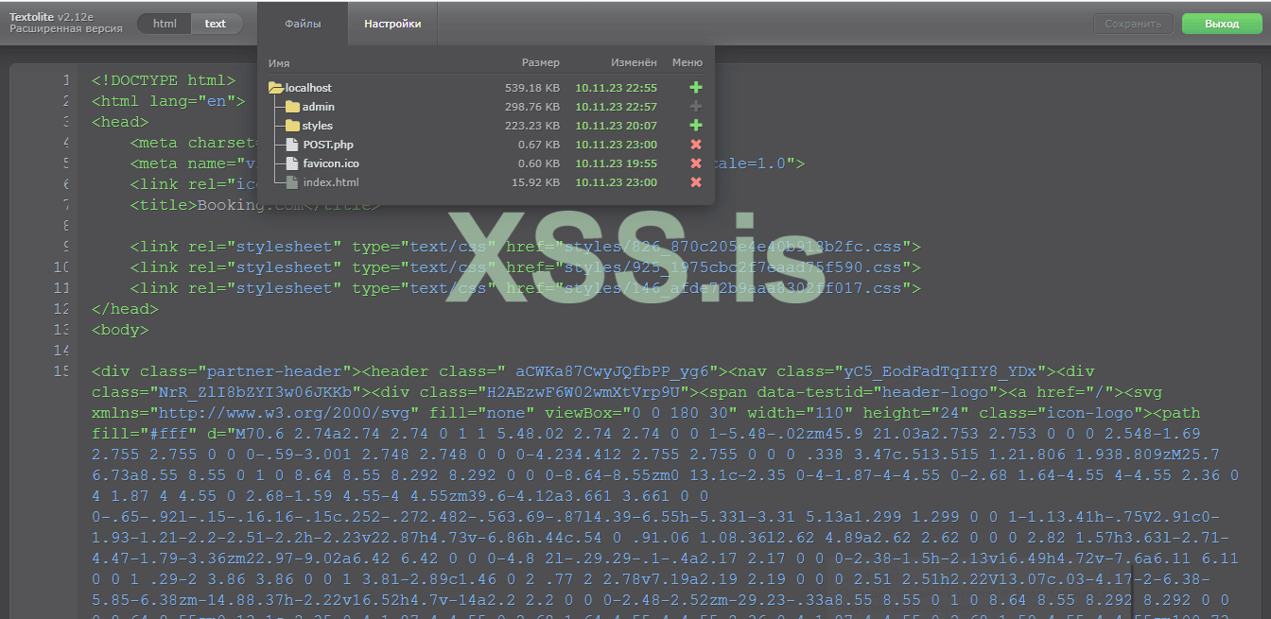Click the add icon next to styles folder
The width and height of the screenshot is (1271, 619).
696,126
